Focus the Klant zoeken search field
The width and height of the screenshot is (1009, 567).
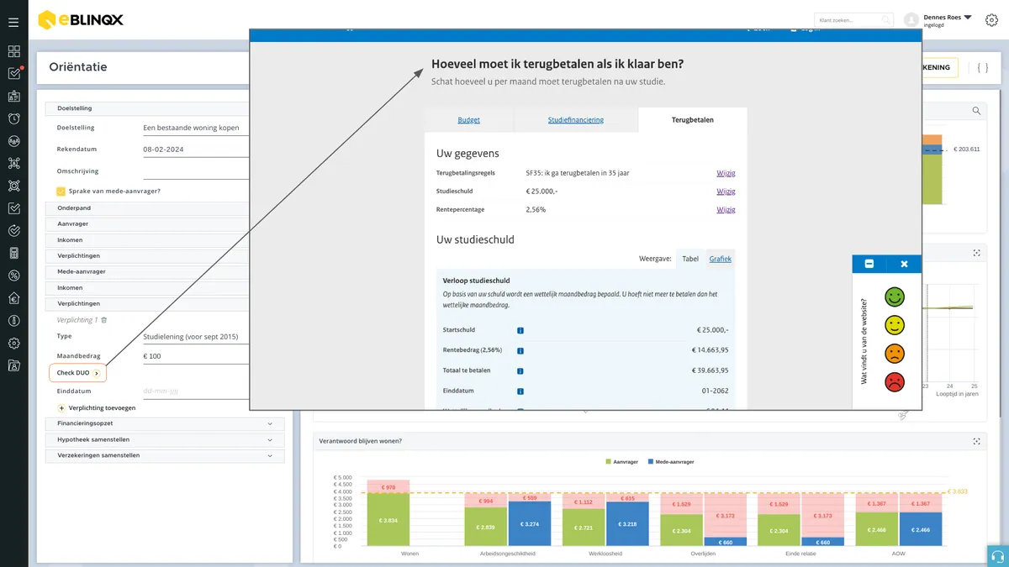[x=853, y=19]
